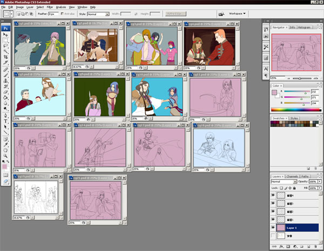The width and height of the screenshot is (324, 251).
Task: Toggle Lock all padlock
Action: coord(294,188)
